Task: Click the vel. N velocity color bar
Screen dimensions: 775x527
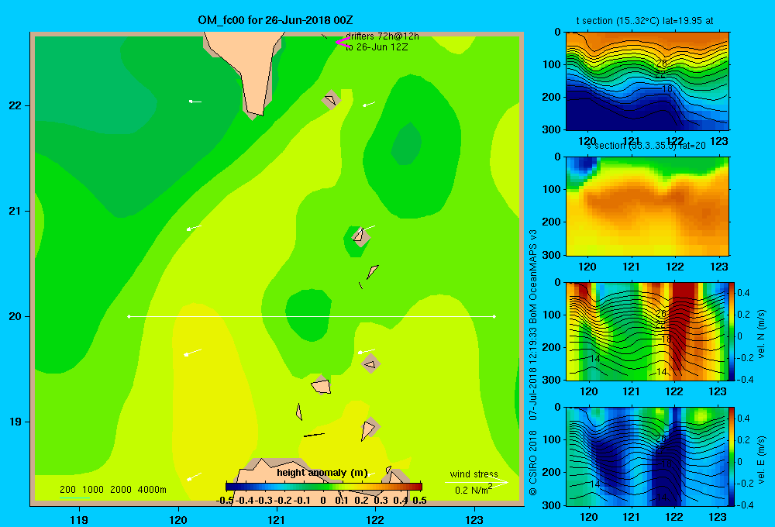Action: point(732,331)
